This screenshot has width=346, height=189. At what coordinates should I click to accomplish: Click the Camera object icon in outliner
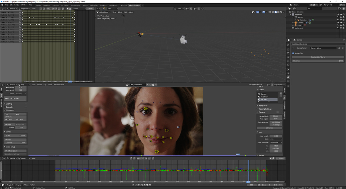coord(296,22)
